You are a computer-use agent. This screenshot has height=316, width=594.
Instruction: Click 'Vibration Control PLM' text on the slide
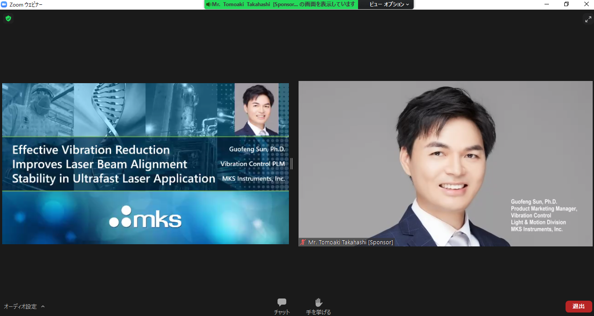pyautogui.click(x=253, y=164)
